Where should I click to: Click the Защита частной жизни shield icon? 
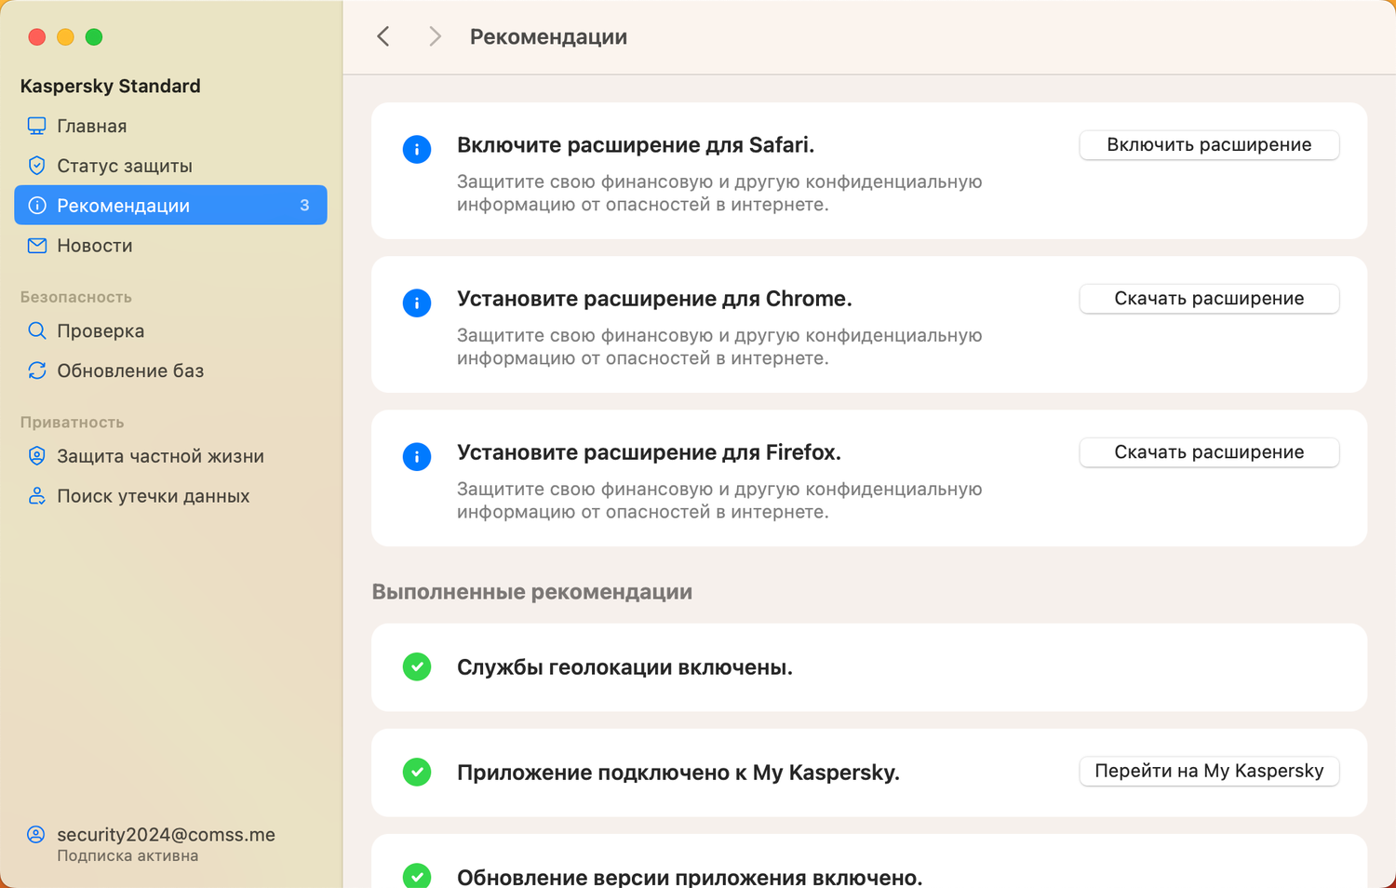[37, 456]
